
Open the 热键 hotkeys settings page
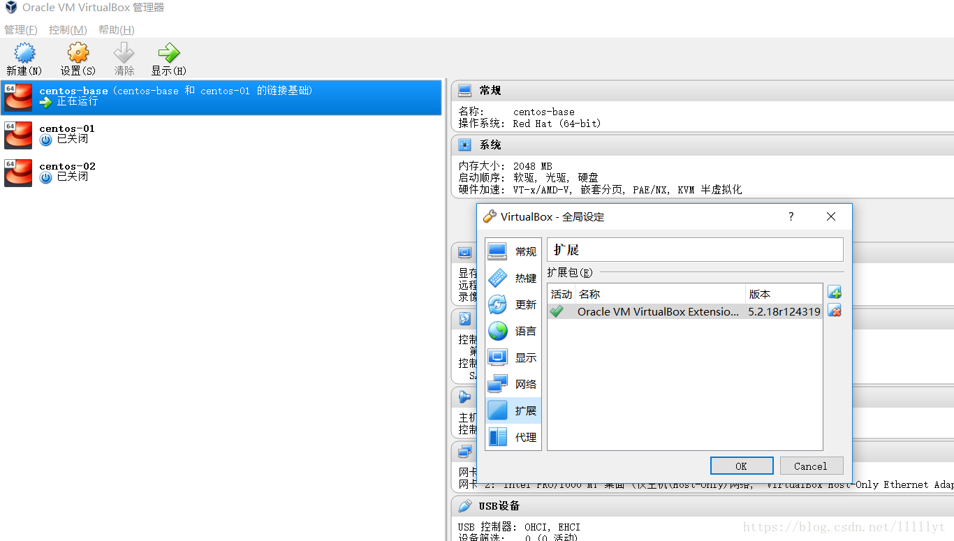[513, 278]
